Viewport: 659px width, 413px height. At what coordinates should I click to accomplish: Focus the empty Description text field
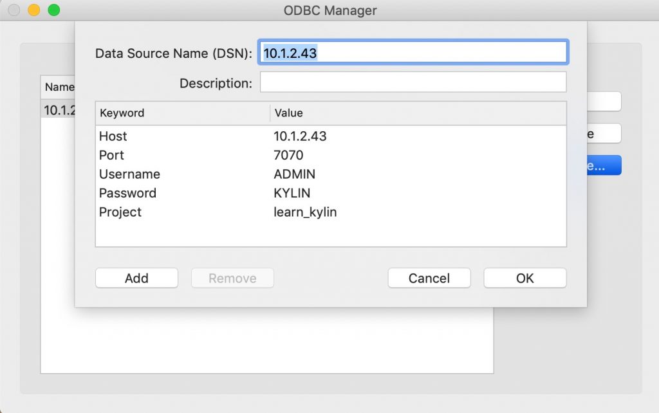tap(413, 82)
